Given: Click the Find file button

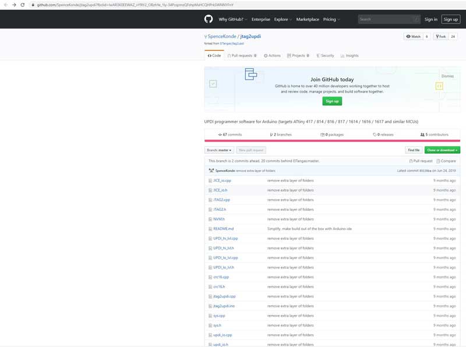Looking at the screenshot, I should tap(414, 150).
